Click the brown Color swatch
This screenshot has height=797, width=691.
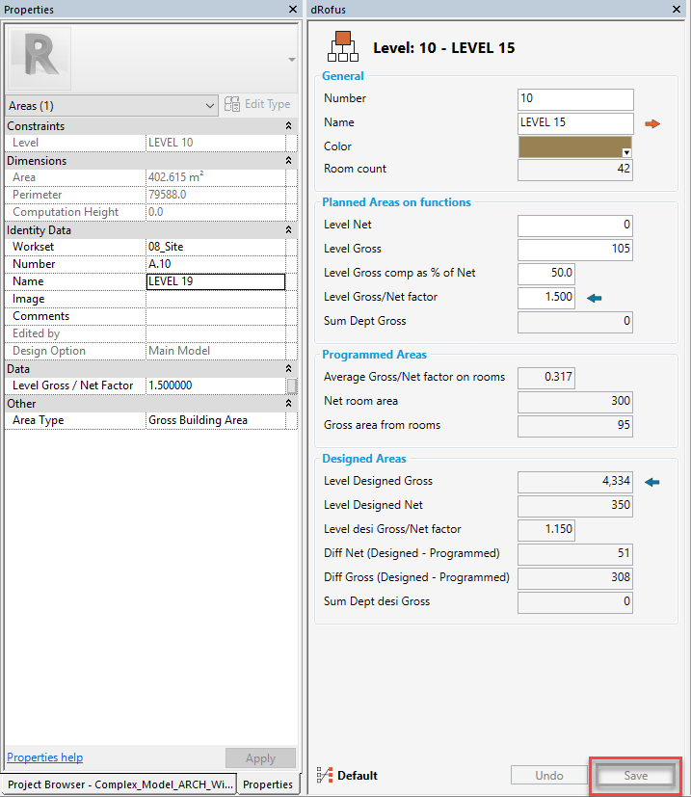pyautogui.click(x=571, y=146)
